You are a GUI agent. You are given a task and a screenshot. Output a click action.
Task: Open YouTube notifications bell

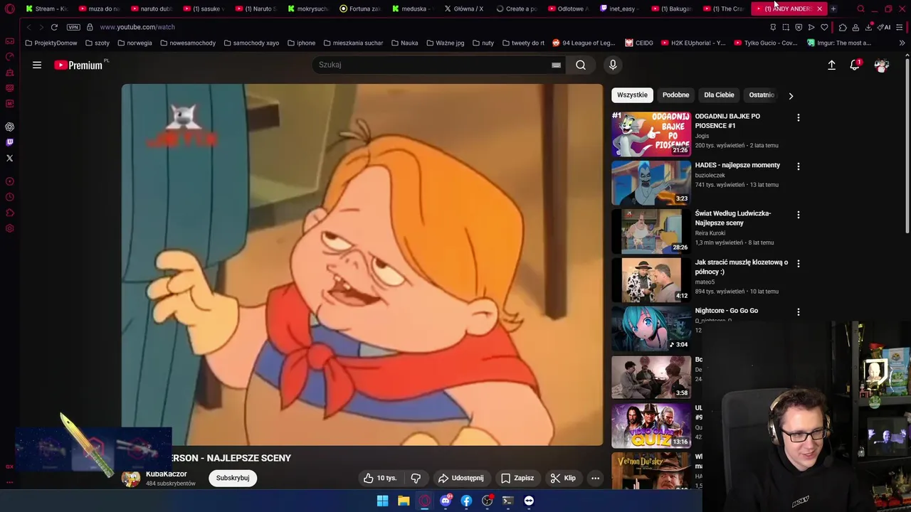tap(855, 65)
